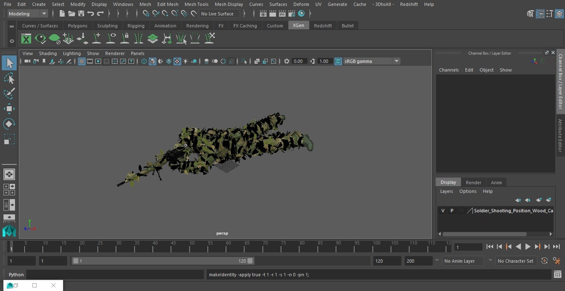Click the XGen preview eye icon

[x=40, y=38]
